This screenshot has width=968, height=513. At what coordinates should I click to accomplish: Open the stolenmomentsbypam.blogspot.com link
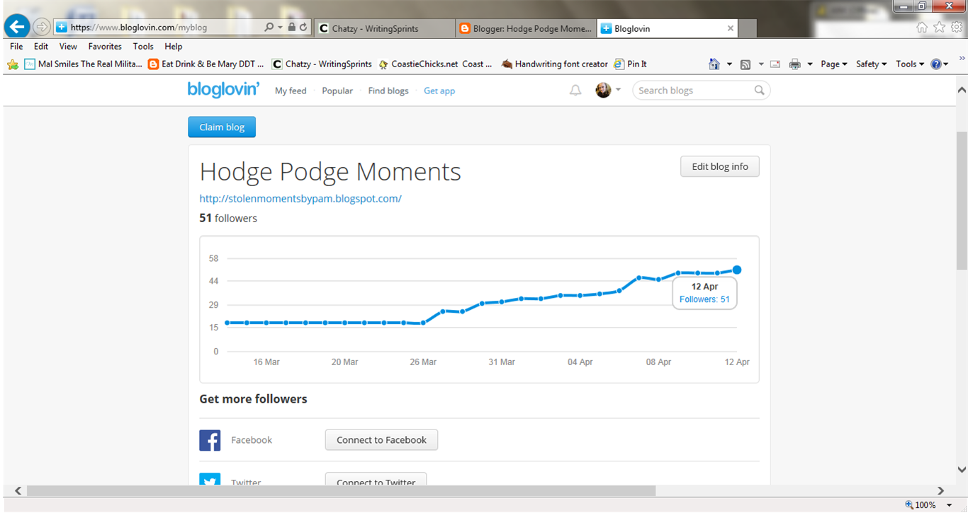click(x=300, y=199)
